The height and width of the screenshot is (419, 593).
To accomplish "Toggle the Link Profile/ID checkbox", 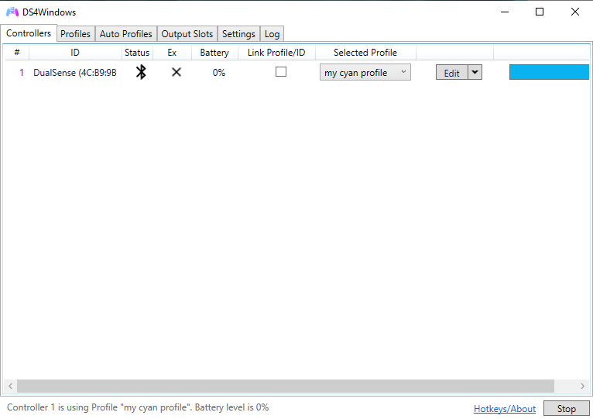I will coord(280,71).
